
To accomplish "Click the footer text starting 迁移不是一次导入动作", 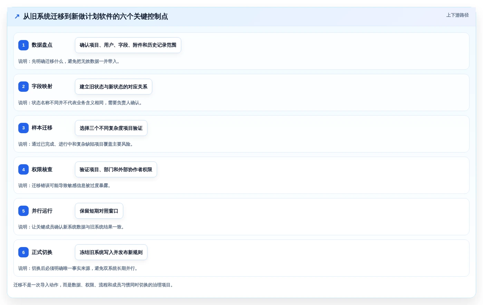I will [x=93, y=285].
